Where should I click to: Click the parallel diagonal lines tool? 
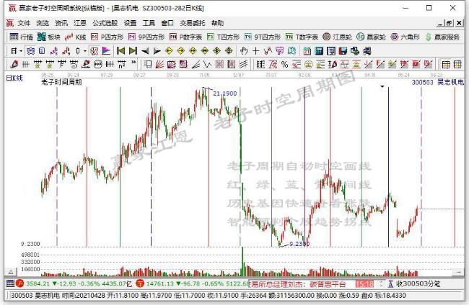coord(243,64)
